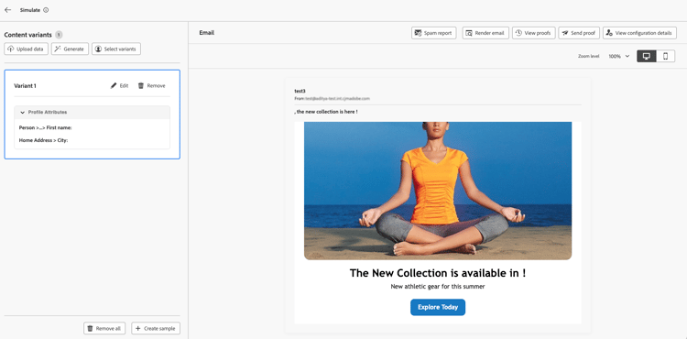Viewport: 687px width, 339px height.
Task: Click Render email
Action: point(485,33)
